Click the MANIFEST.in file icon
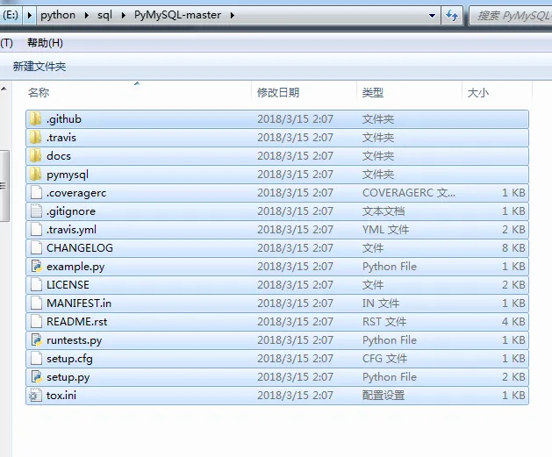The height and width of the screenshot is (457, 552). click(36, 303)
